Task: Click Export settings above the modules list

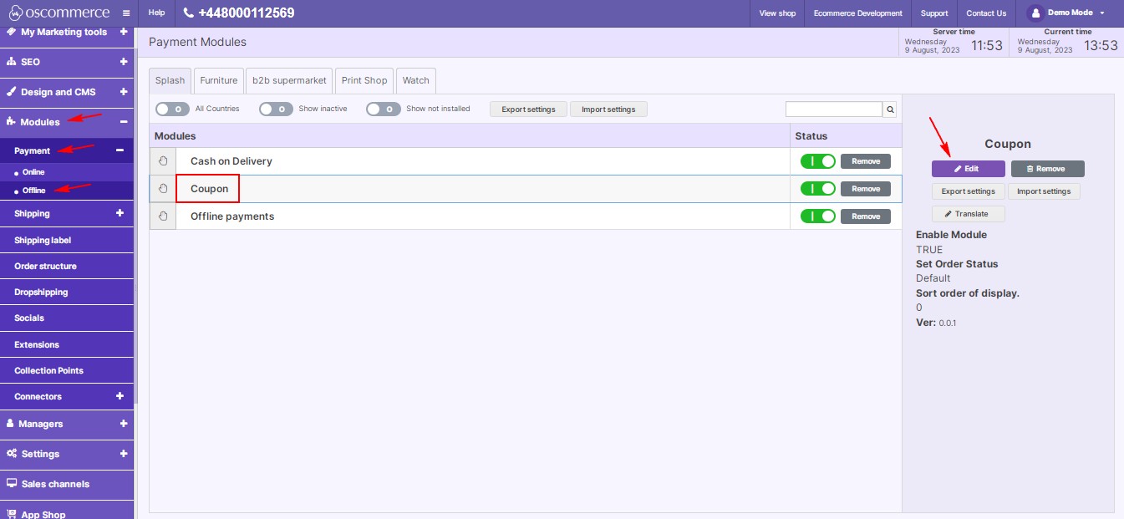Action: [527, 109]
